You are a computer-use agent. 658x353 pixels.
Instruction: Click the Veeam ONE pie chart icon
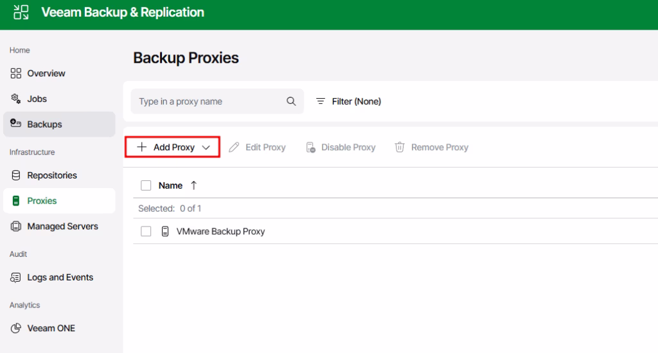(x=16, y=328)
